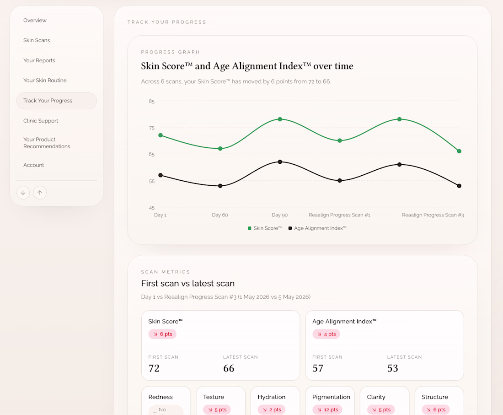This screenshot has width=503, height=415.
Task: Go to Skin Scans
Action: point(37,40)
